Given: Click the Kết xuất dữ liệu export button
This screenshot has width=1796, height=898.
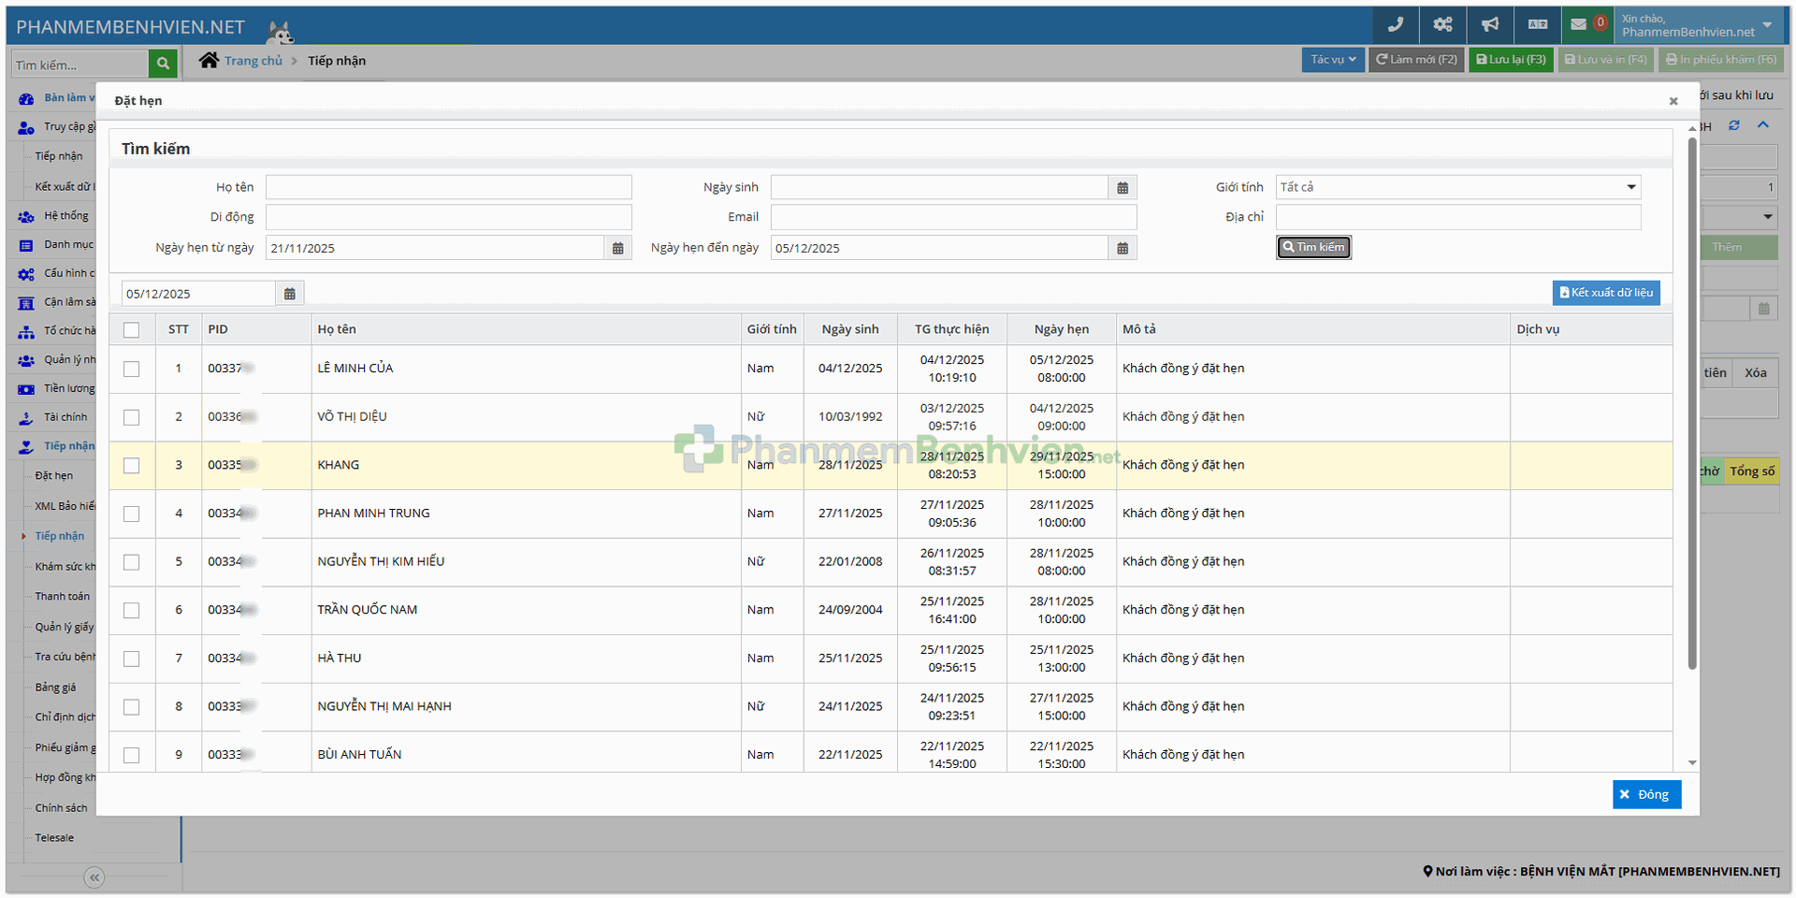Looking at the screenshot, I should click(x=1605, y=293).
